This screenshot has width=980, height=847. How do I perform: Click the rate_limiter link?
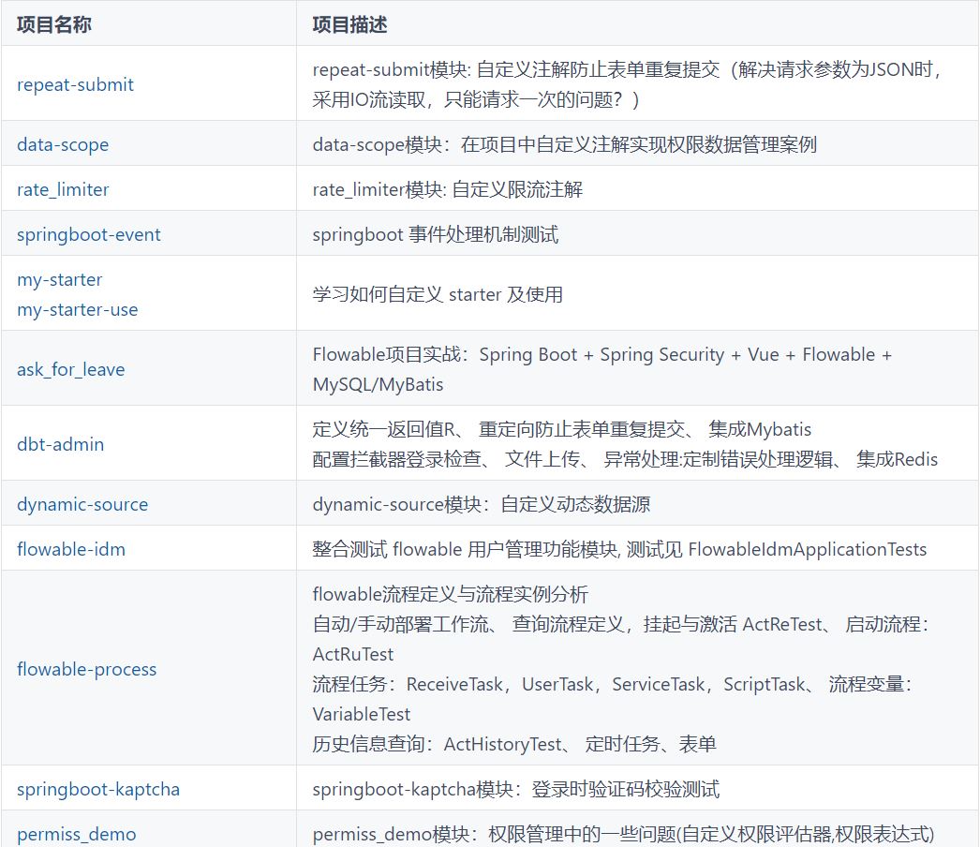63,189
